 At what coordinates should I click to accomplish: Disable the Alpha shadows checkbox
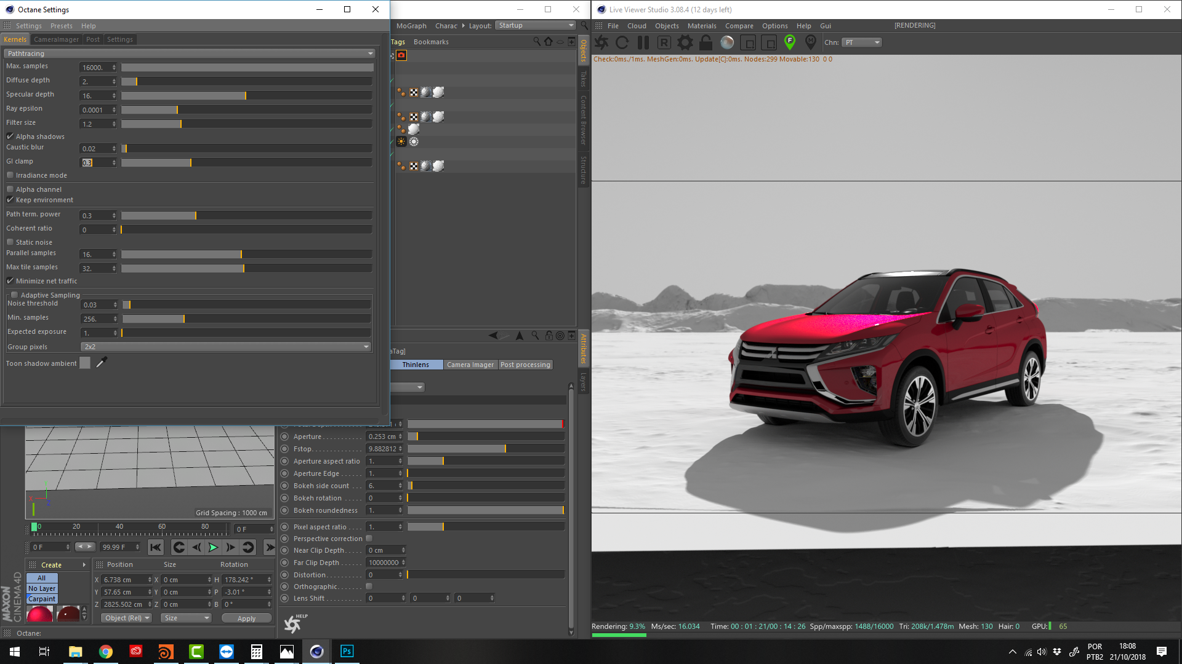pos(10,136)
